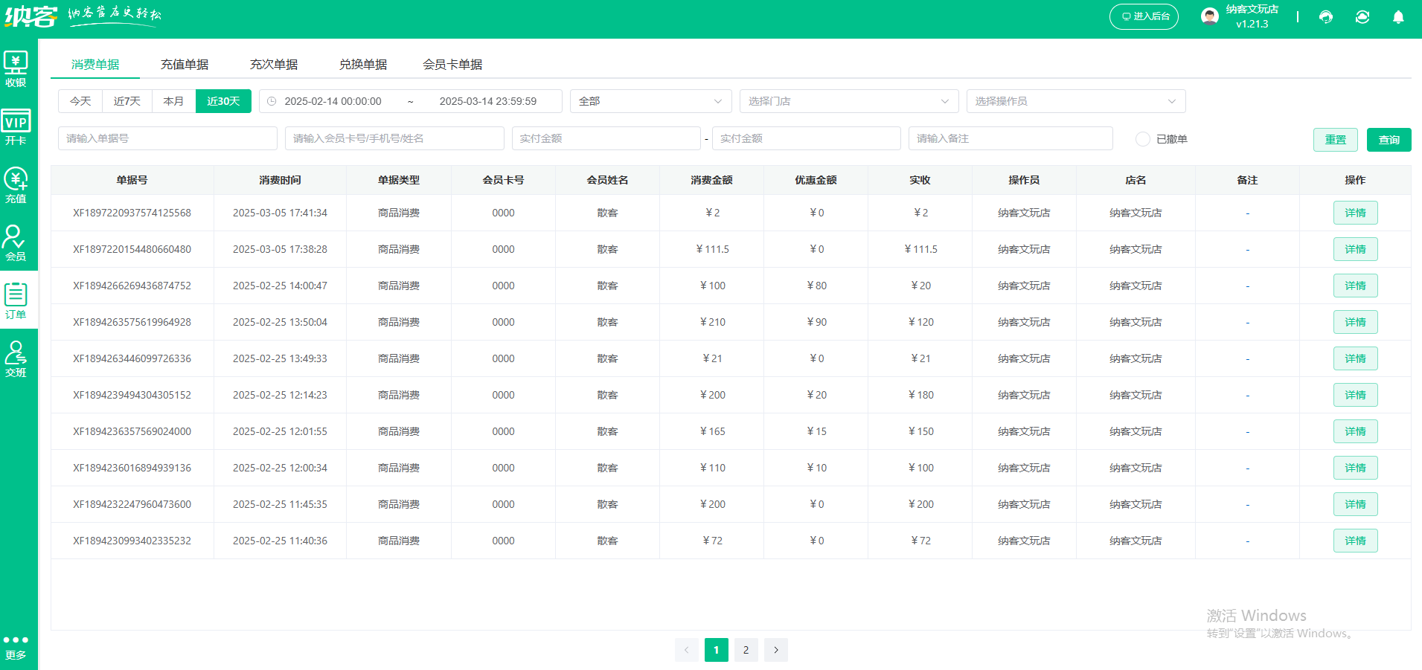
Task: Open the VIP 开卡 sidebar icon
Action: pyautogui.click(x=16, y=126)
